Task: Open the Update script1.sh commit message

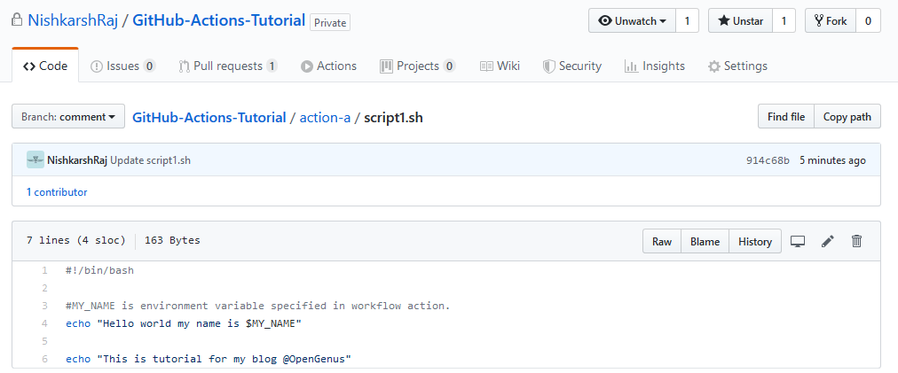Action: tap(150, 160)
